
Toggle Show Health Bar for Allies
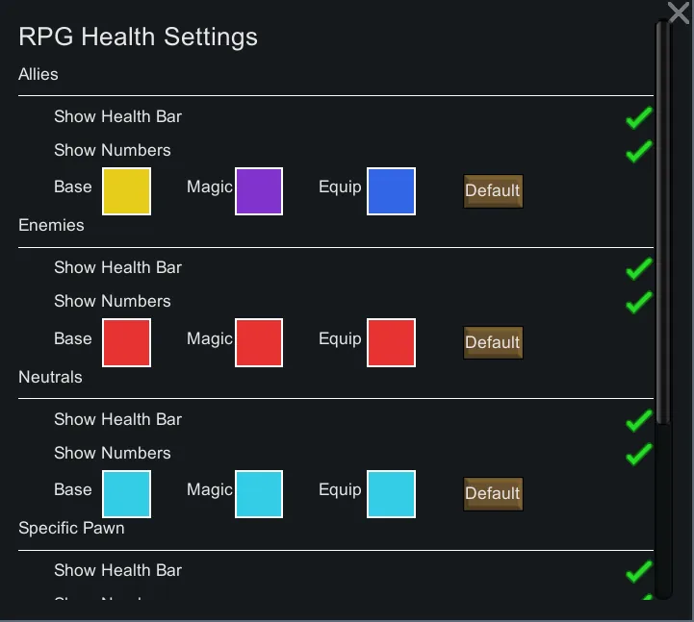pos(638,118)
